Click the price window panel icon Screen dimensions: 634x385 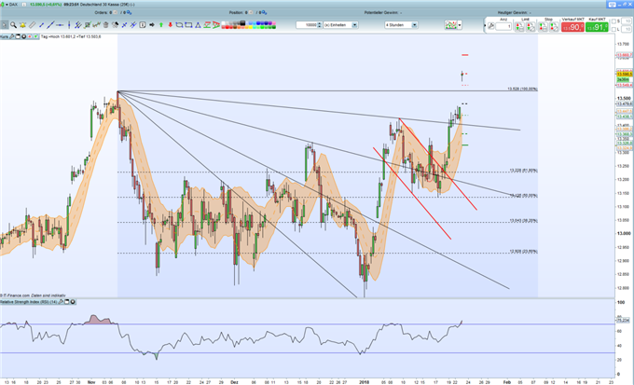tap(18, 36)
